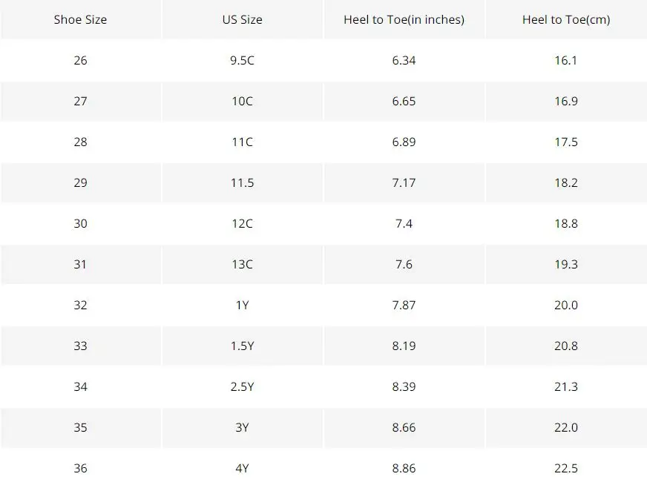Select shoe size 34 cell

pyautogui.click(x=80, y=386)
